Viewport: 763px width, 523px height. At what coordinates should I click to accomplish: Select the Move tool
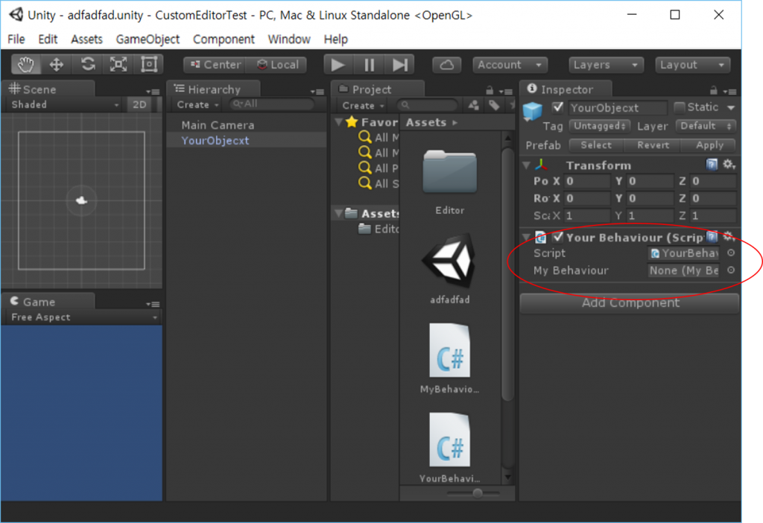pos(56,65)
